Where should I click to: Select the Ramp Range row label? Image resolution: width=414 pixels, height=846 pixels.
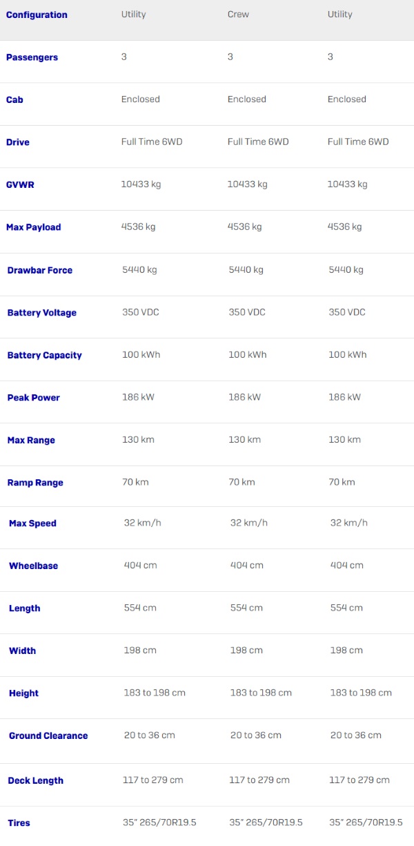pos(35,483)
